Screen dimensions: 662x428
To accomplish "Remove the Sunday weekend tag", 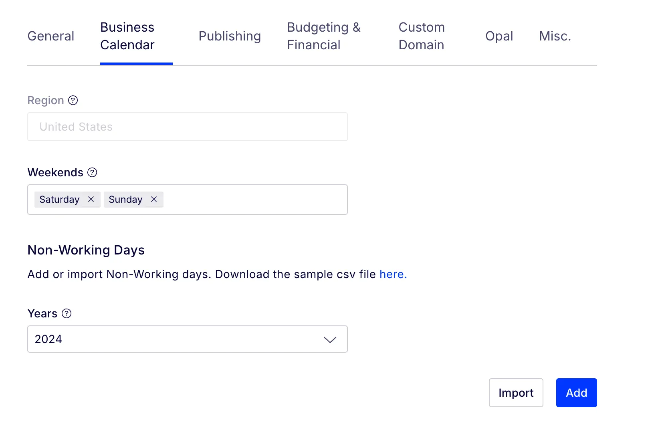I will (154, 199).
